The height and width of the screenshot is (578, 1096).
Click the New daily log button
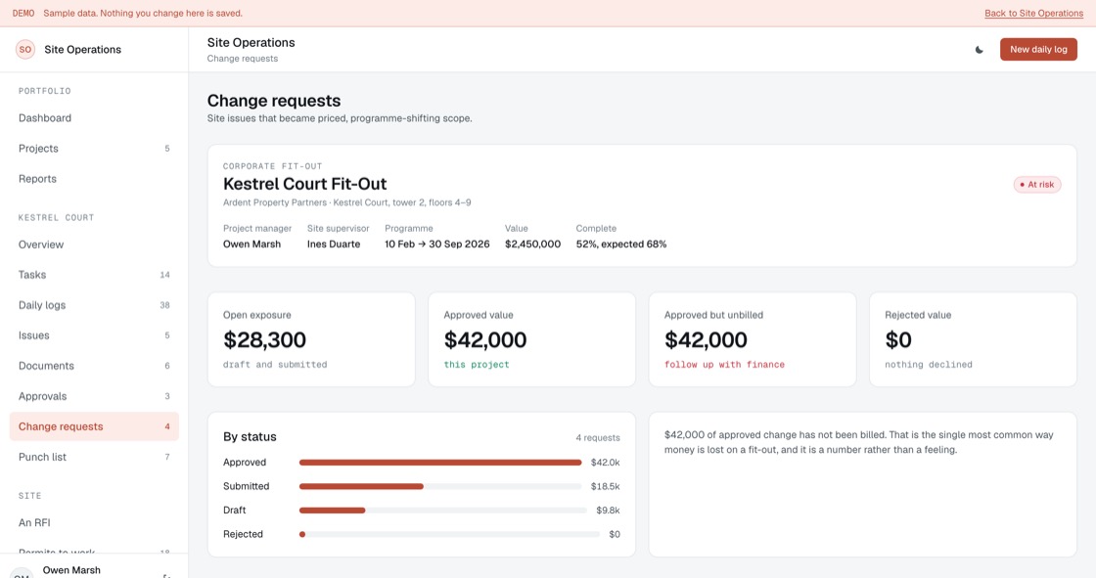click(x=1038, y=50)
